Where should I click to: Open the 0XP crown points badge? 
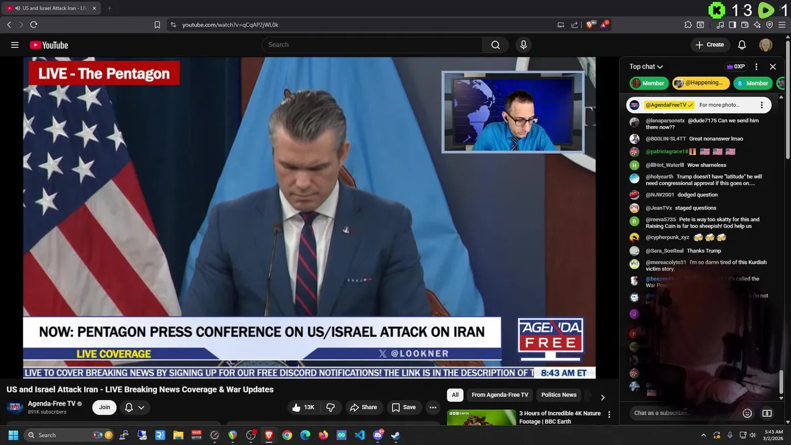coord(735,67)
